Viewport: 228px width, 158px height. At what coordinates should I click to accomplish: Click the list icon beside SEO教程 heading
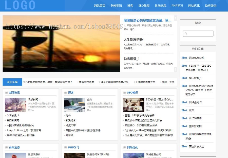pos(124,93)
